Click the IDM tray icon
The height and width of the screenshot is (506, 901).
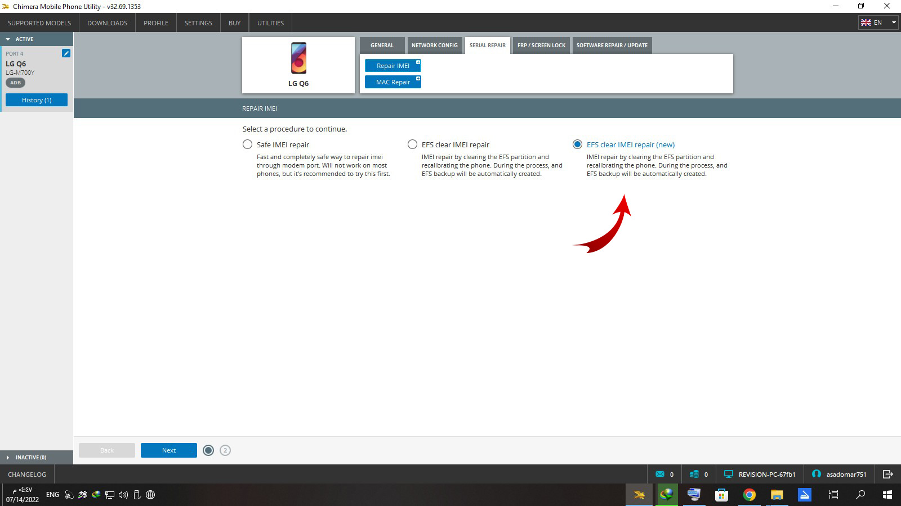[x=96, y=495]
